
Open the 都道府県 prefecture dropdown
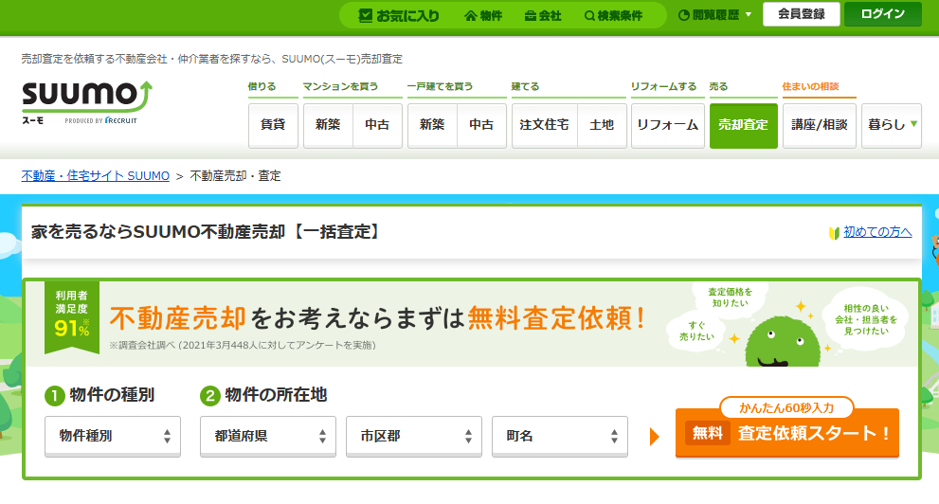coord(268,436)
